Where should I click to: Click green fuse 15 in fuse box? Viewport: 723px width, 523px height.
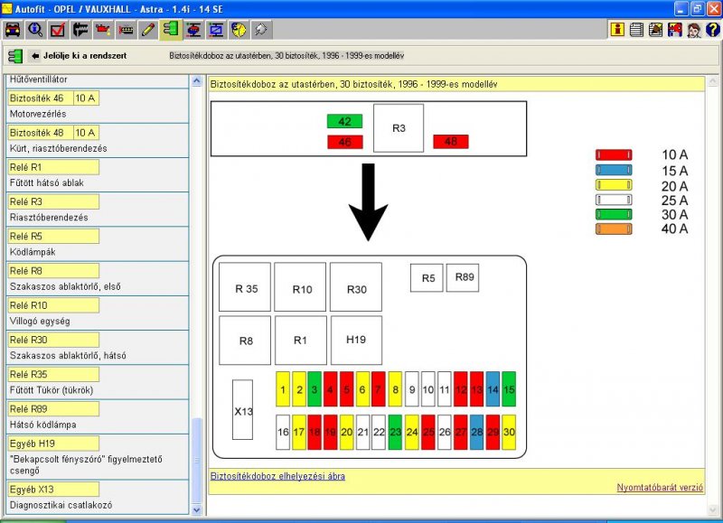pyautogui.click(x=509, y=389)
